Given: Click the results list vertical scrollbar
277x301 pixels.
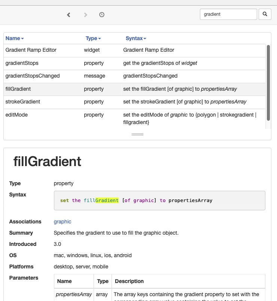Looking at the screenshot, I should (x=268, y=82).
